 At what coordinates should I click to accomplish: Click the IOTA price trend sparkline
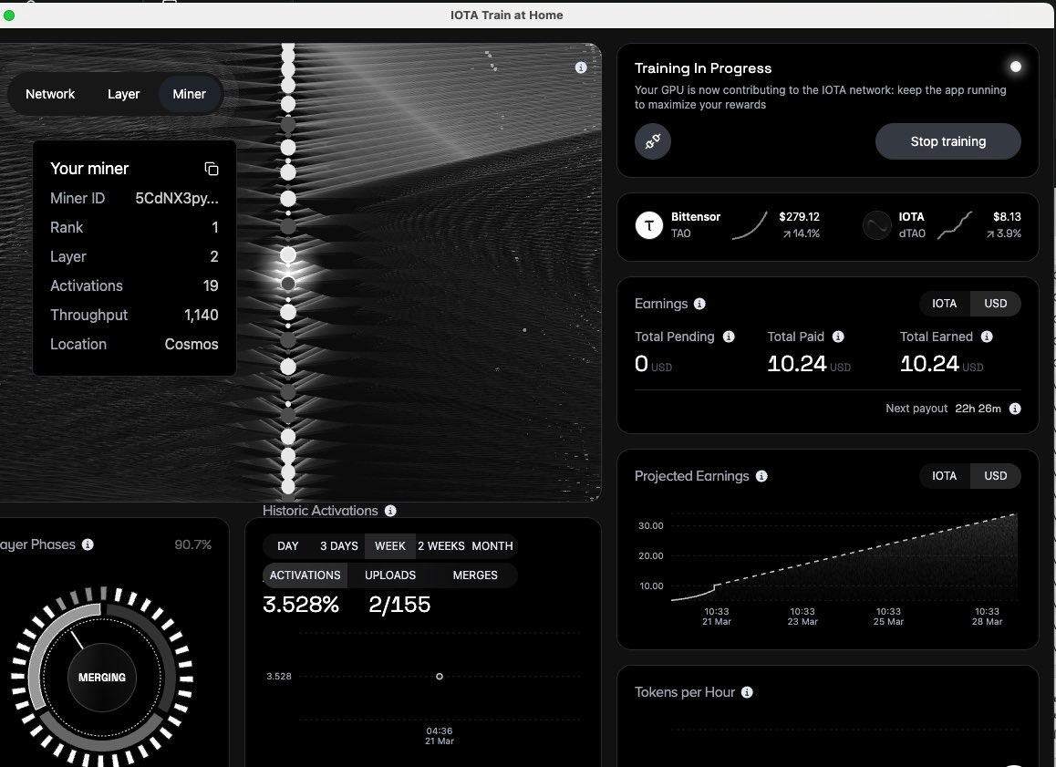(955, 225)
